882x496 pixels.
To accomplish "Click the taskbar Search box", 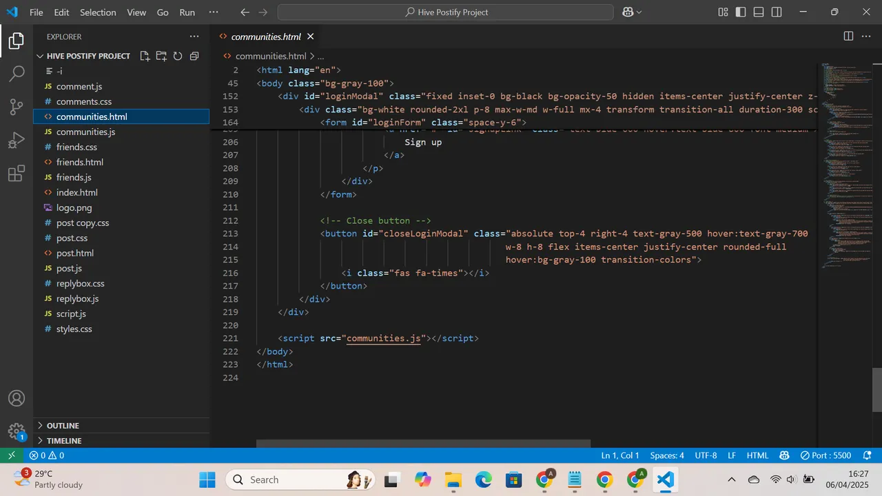I will (300, 479).
